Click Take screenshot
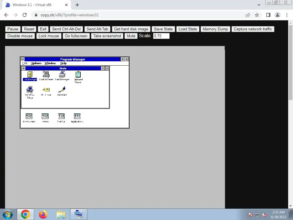This screenshot has width=293, height=220. pyautogui.click(x=107, y=36)
